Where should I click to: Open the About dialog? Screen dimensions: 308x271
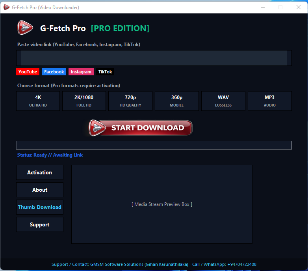point(40,190)
